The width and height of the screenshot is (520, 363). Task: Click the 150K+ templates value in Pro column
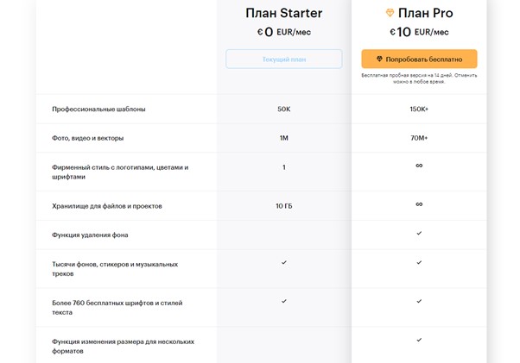[x=419, y=110]
